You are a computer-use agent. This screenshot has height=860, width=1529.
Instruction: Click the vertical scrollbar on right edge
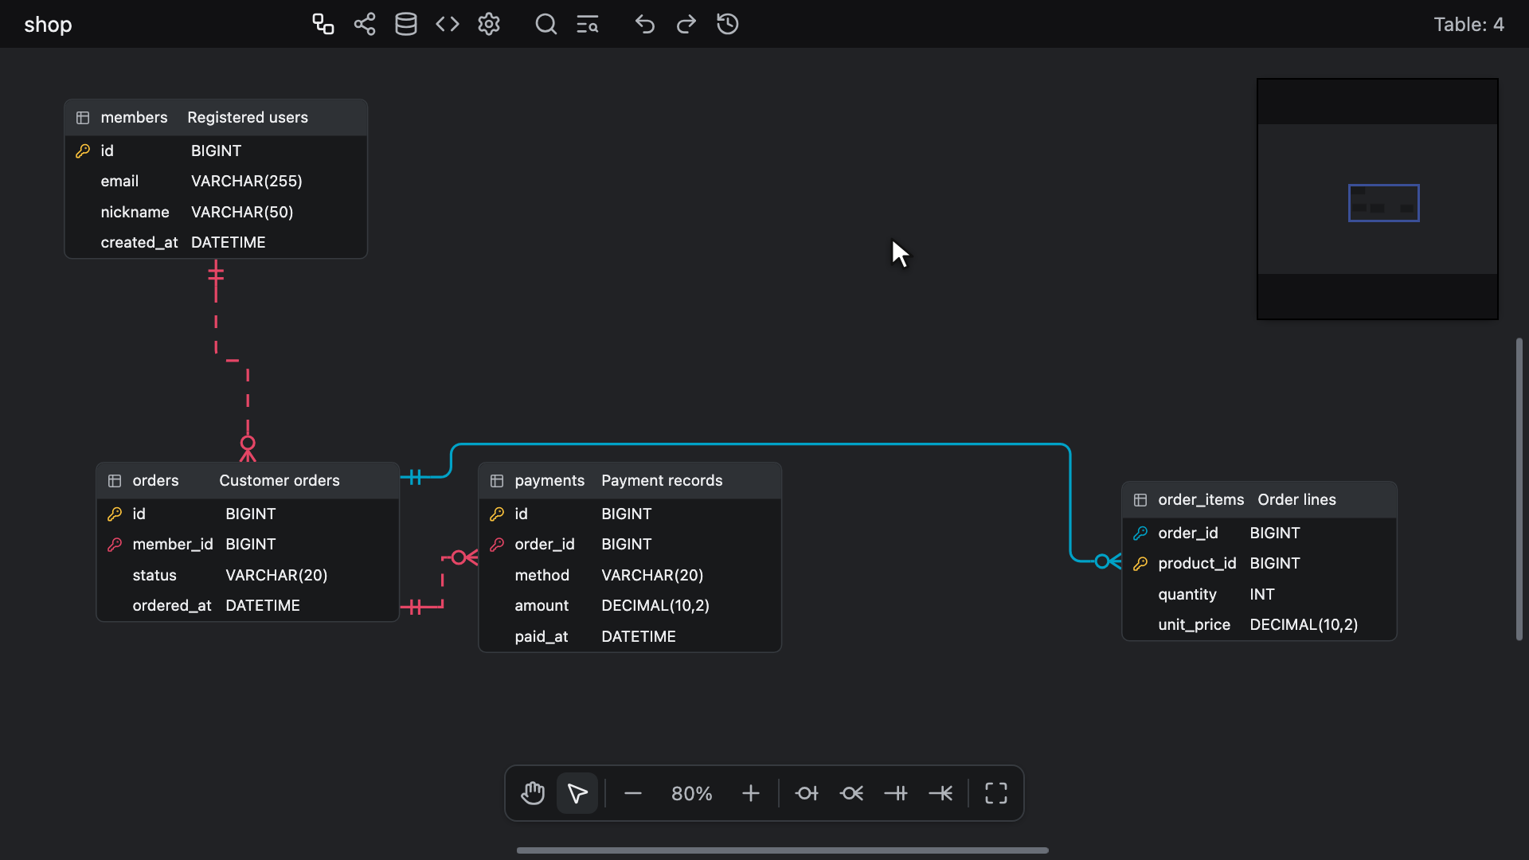pyautogui.click(x=1519, y=489)
